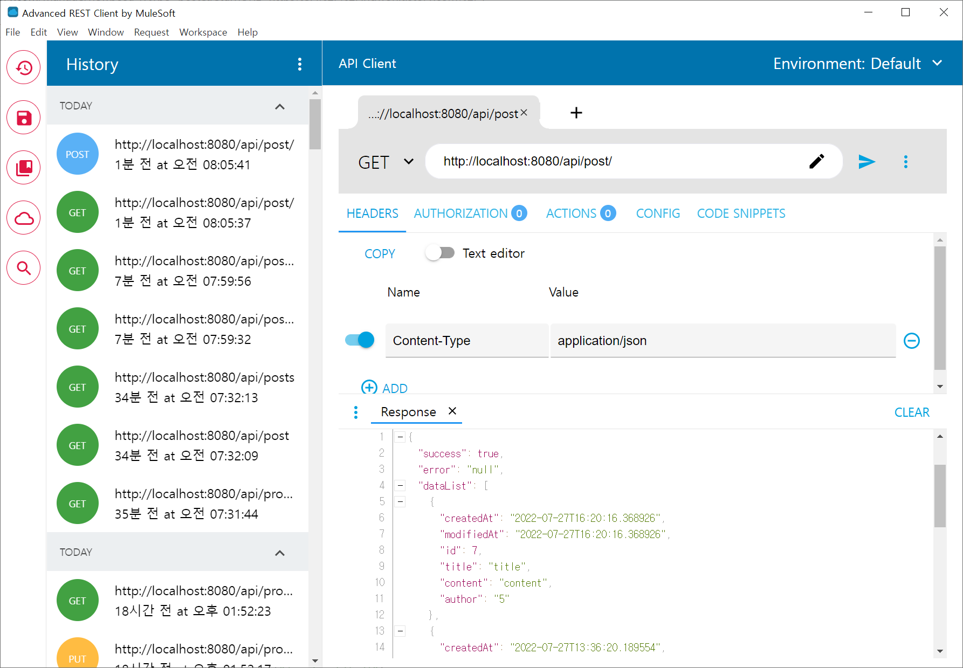Click the History list scrollbar thumb
This screenshot has height=668, width=963.
pyautogui.click(x=315, y=124)
